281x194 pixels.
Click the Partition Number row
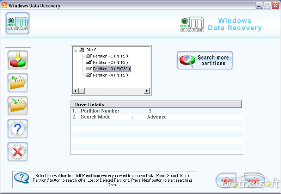pyautogui.click(x=157, y=111)
